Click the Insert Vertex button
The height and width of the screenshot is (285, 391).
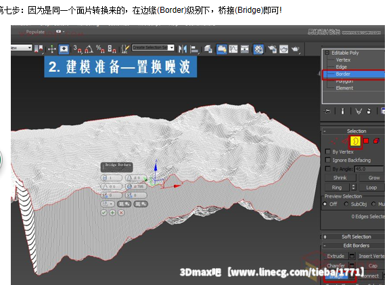(371, 256)
